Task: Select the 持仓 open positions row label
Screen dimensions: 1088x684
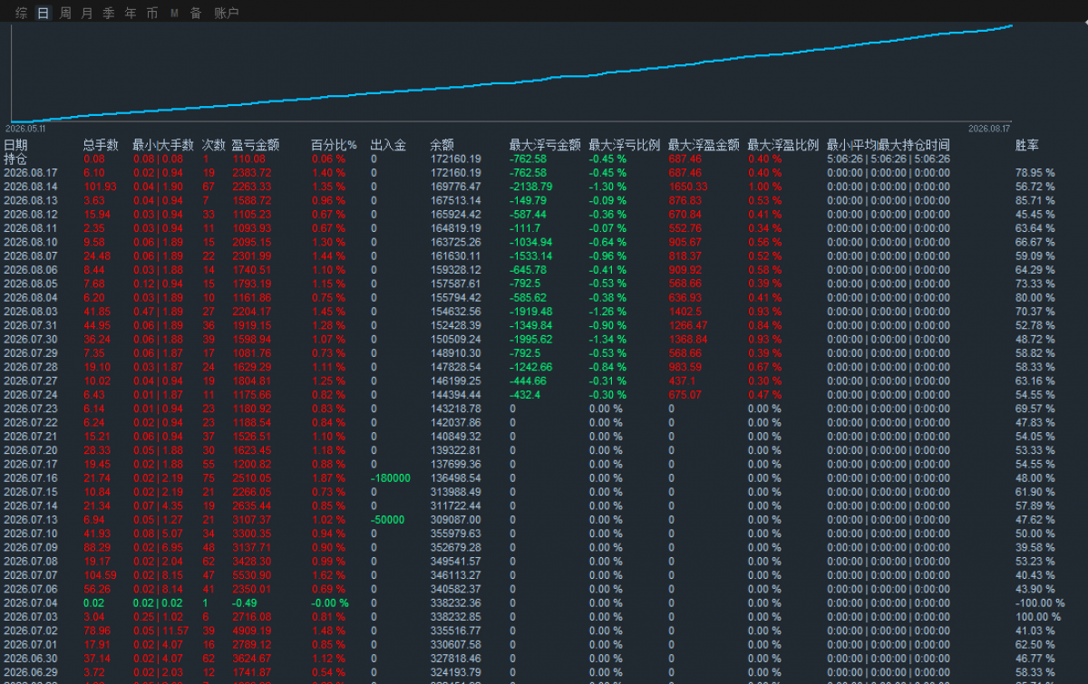Action: [15, 159]
